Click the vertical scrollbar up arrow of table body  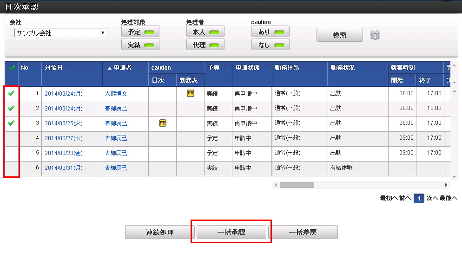click(x=455, y=91)
